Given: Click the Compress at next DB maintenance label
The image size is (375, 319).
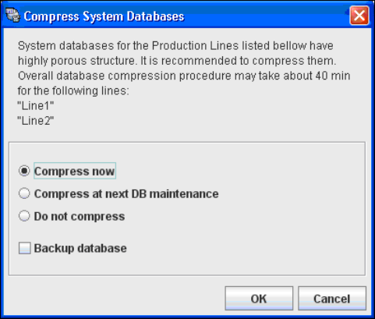Looking at the screenshot, I should point(126,194).
